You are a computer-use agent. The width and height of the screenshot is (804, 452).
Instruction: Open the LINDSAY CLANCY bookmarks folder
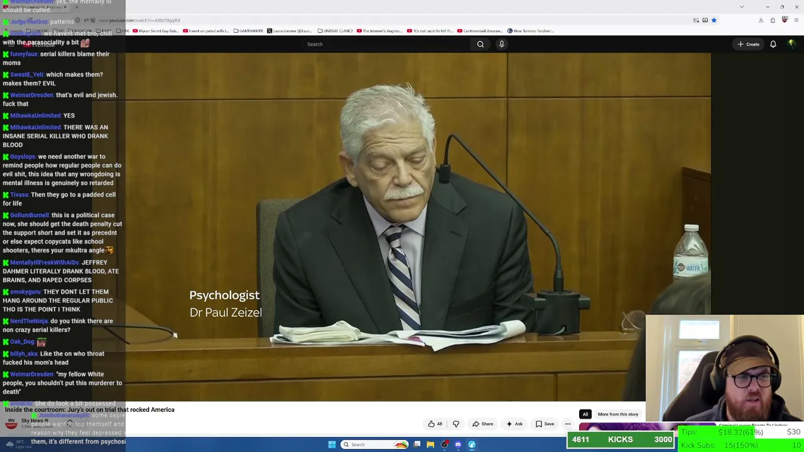click(x=336, y=31)
